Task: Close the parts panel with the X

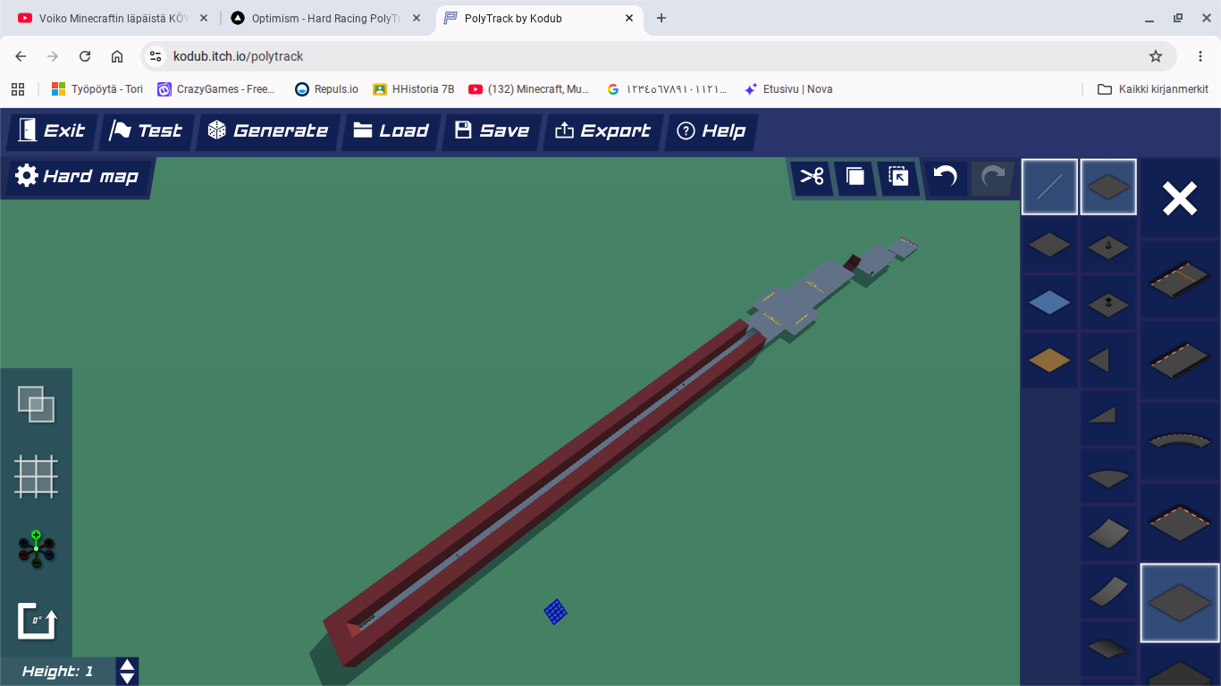Action: (x=1180, y=198)
